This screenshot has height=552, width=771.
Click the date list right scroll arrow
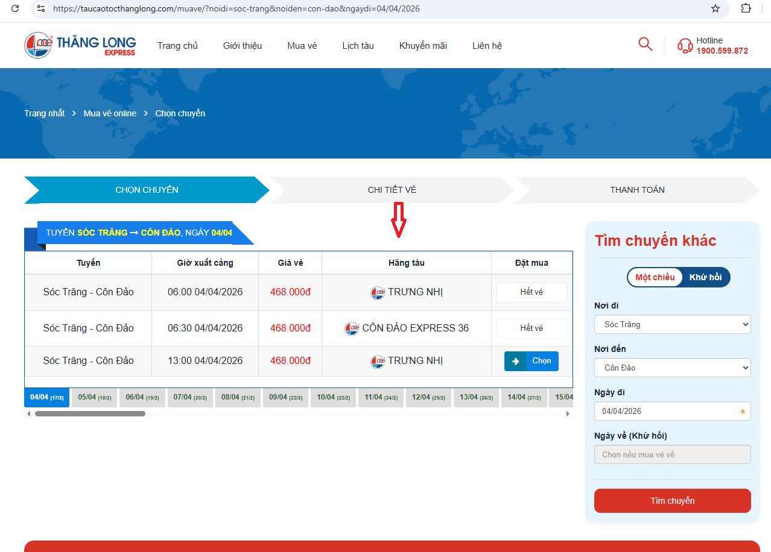tap(567, 414)
